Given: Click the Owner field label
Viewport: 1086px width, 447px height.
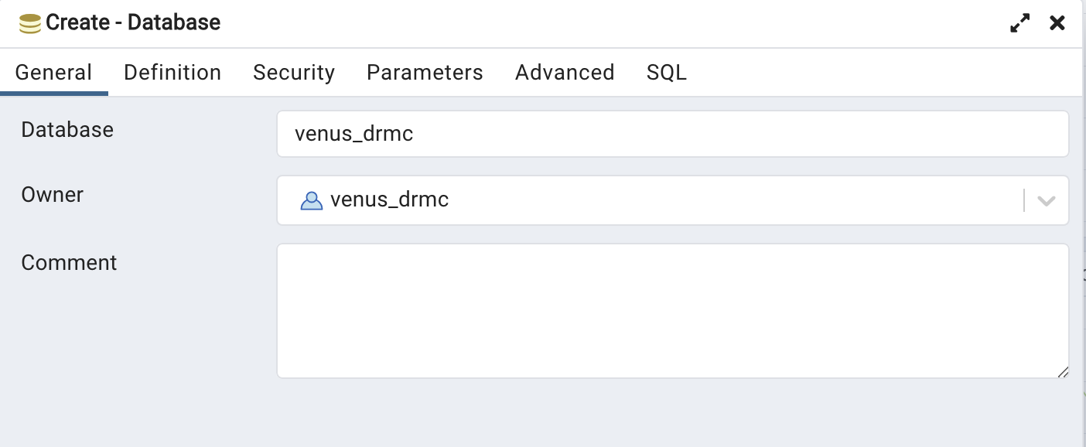Looking at the screenshot, I should [53, 194].
